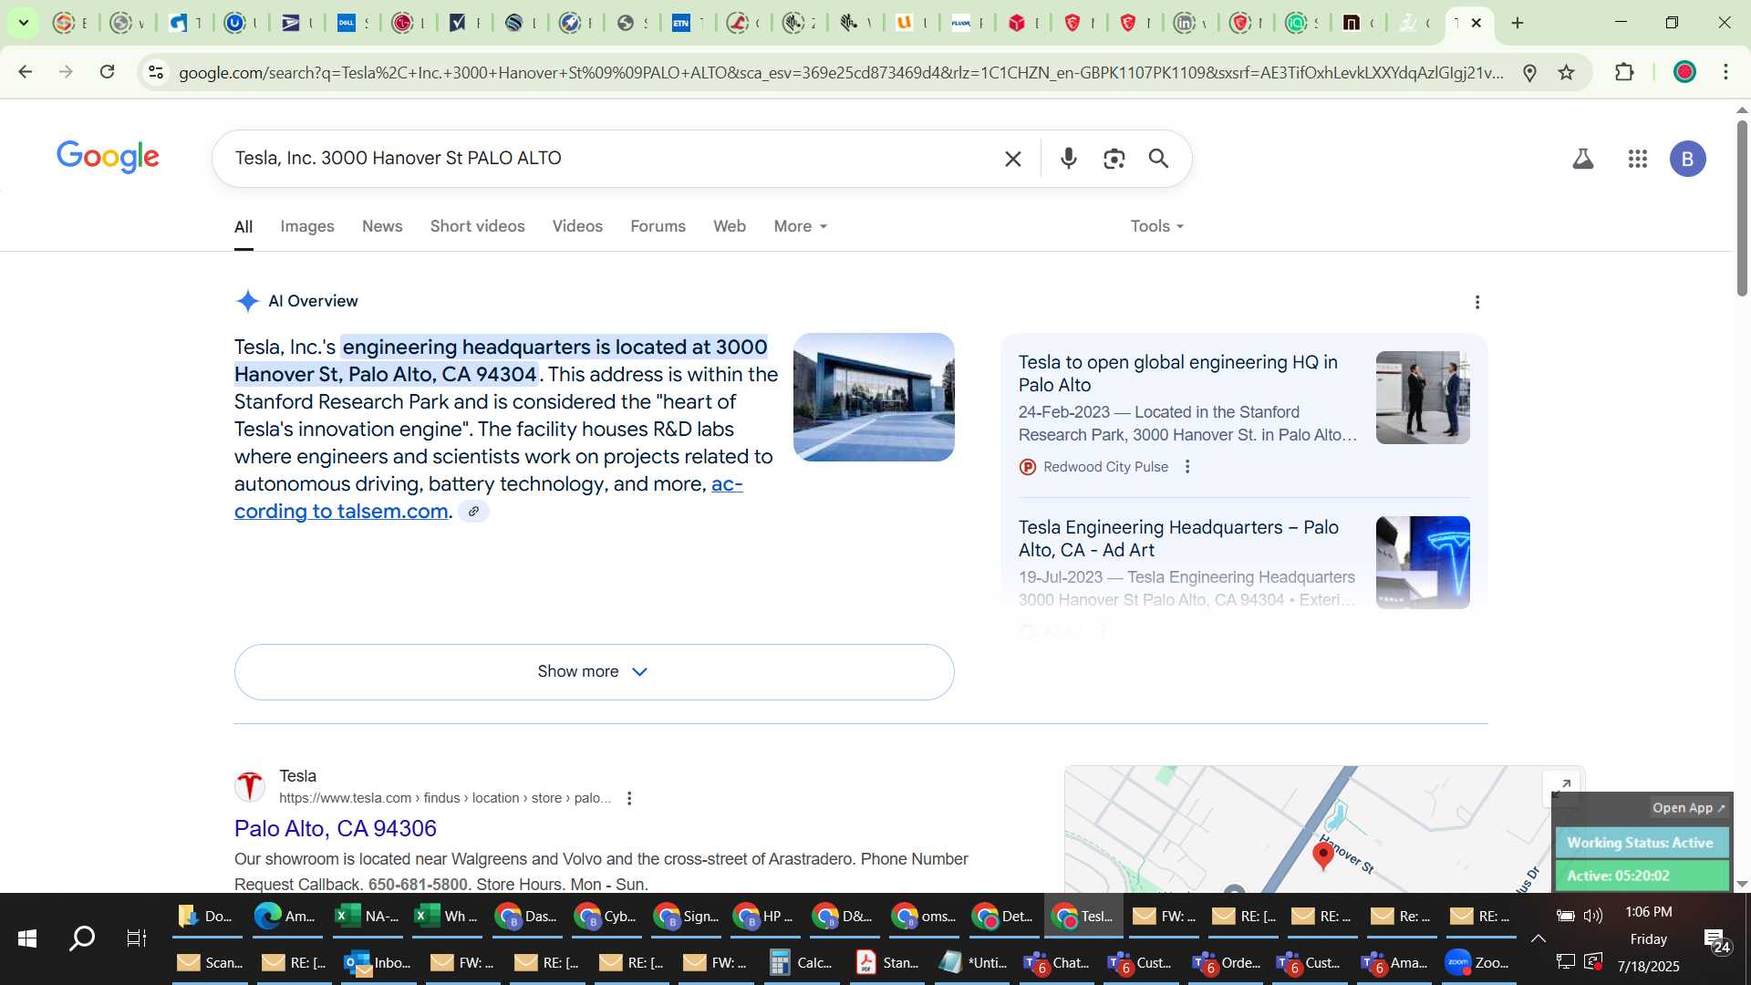This screenshot has width=1751, height=985.
Task: Expand the More search filters
Action: tap(800, 226)
